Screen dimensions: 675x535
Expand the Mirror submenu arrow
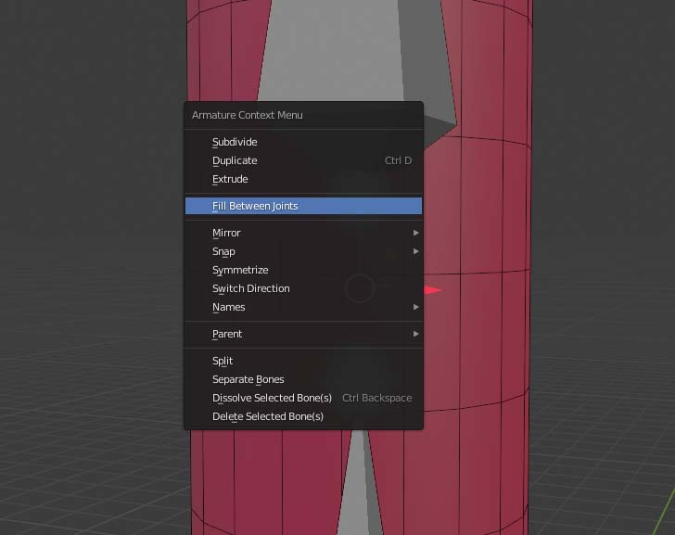415,233
